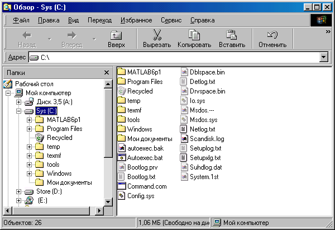Click the Вырезать (Cut) scissors icon
The image size is (335, 230).
(157, 35)
